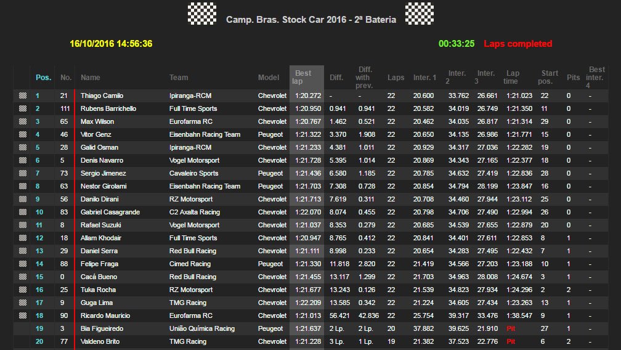This screenshot has width=621, height=350.
Task: Select driver name Thiago Camilo
Action: [x=102, y=96]
